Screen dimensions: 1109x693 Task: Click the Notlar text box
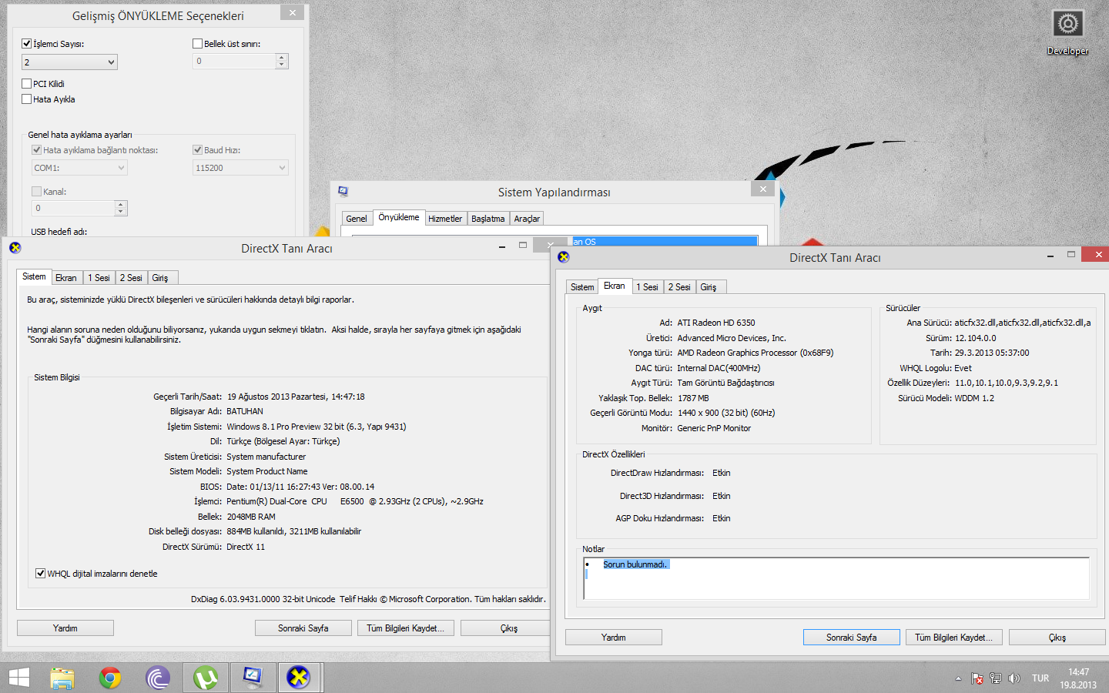pos(836,578)
